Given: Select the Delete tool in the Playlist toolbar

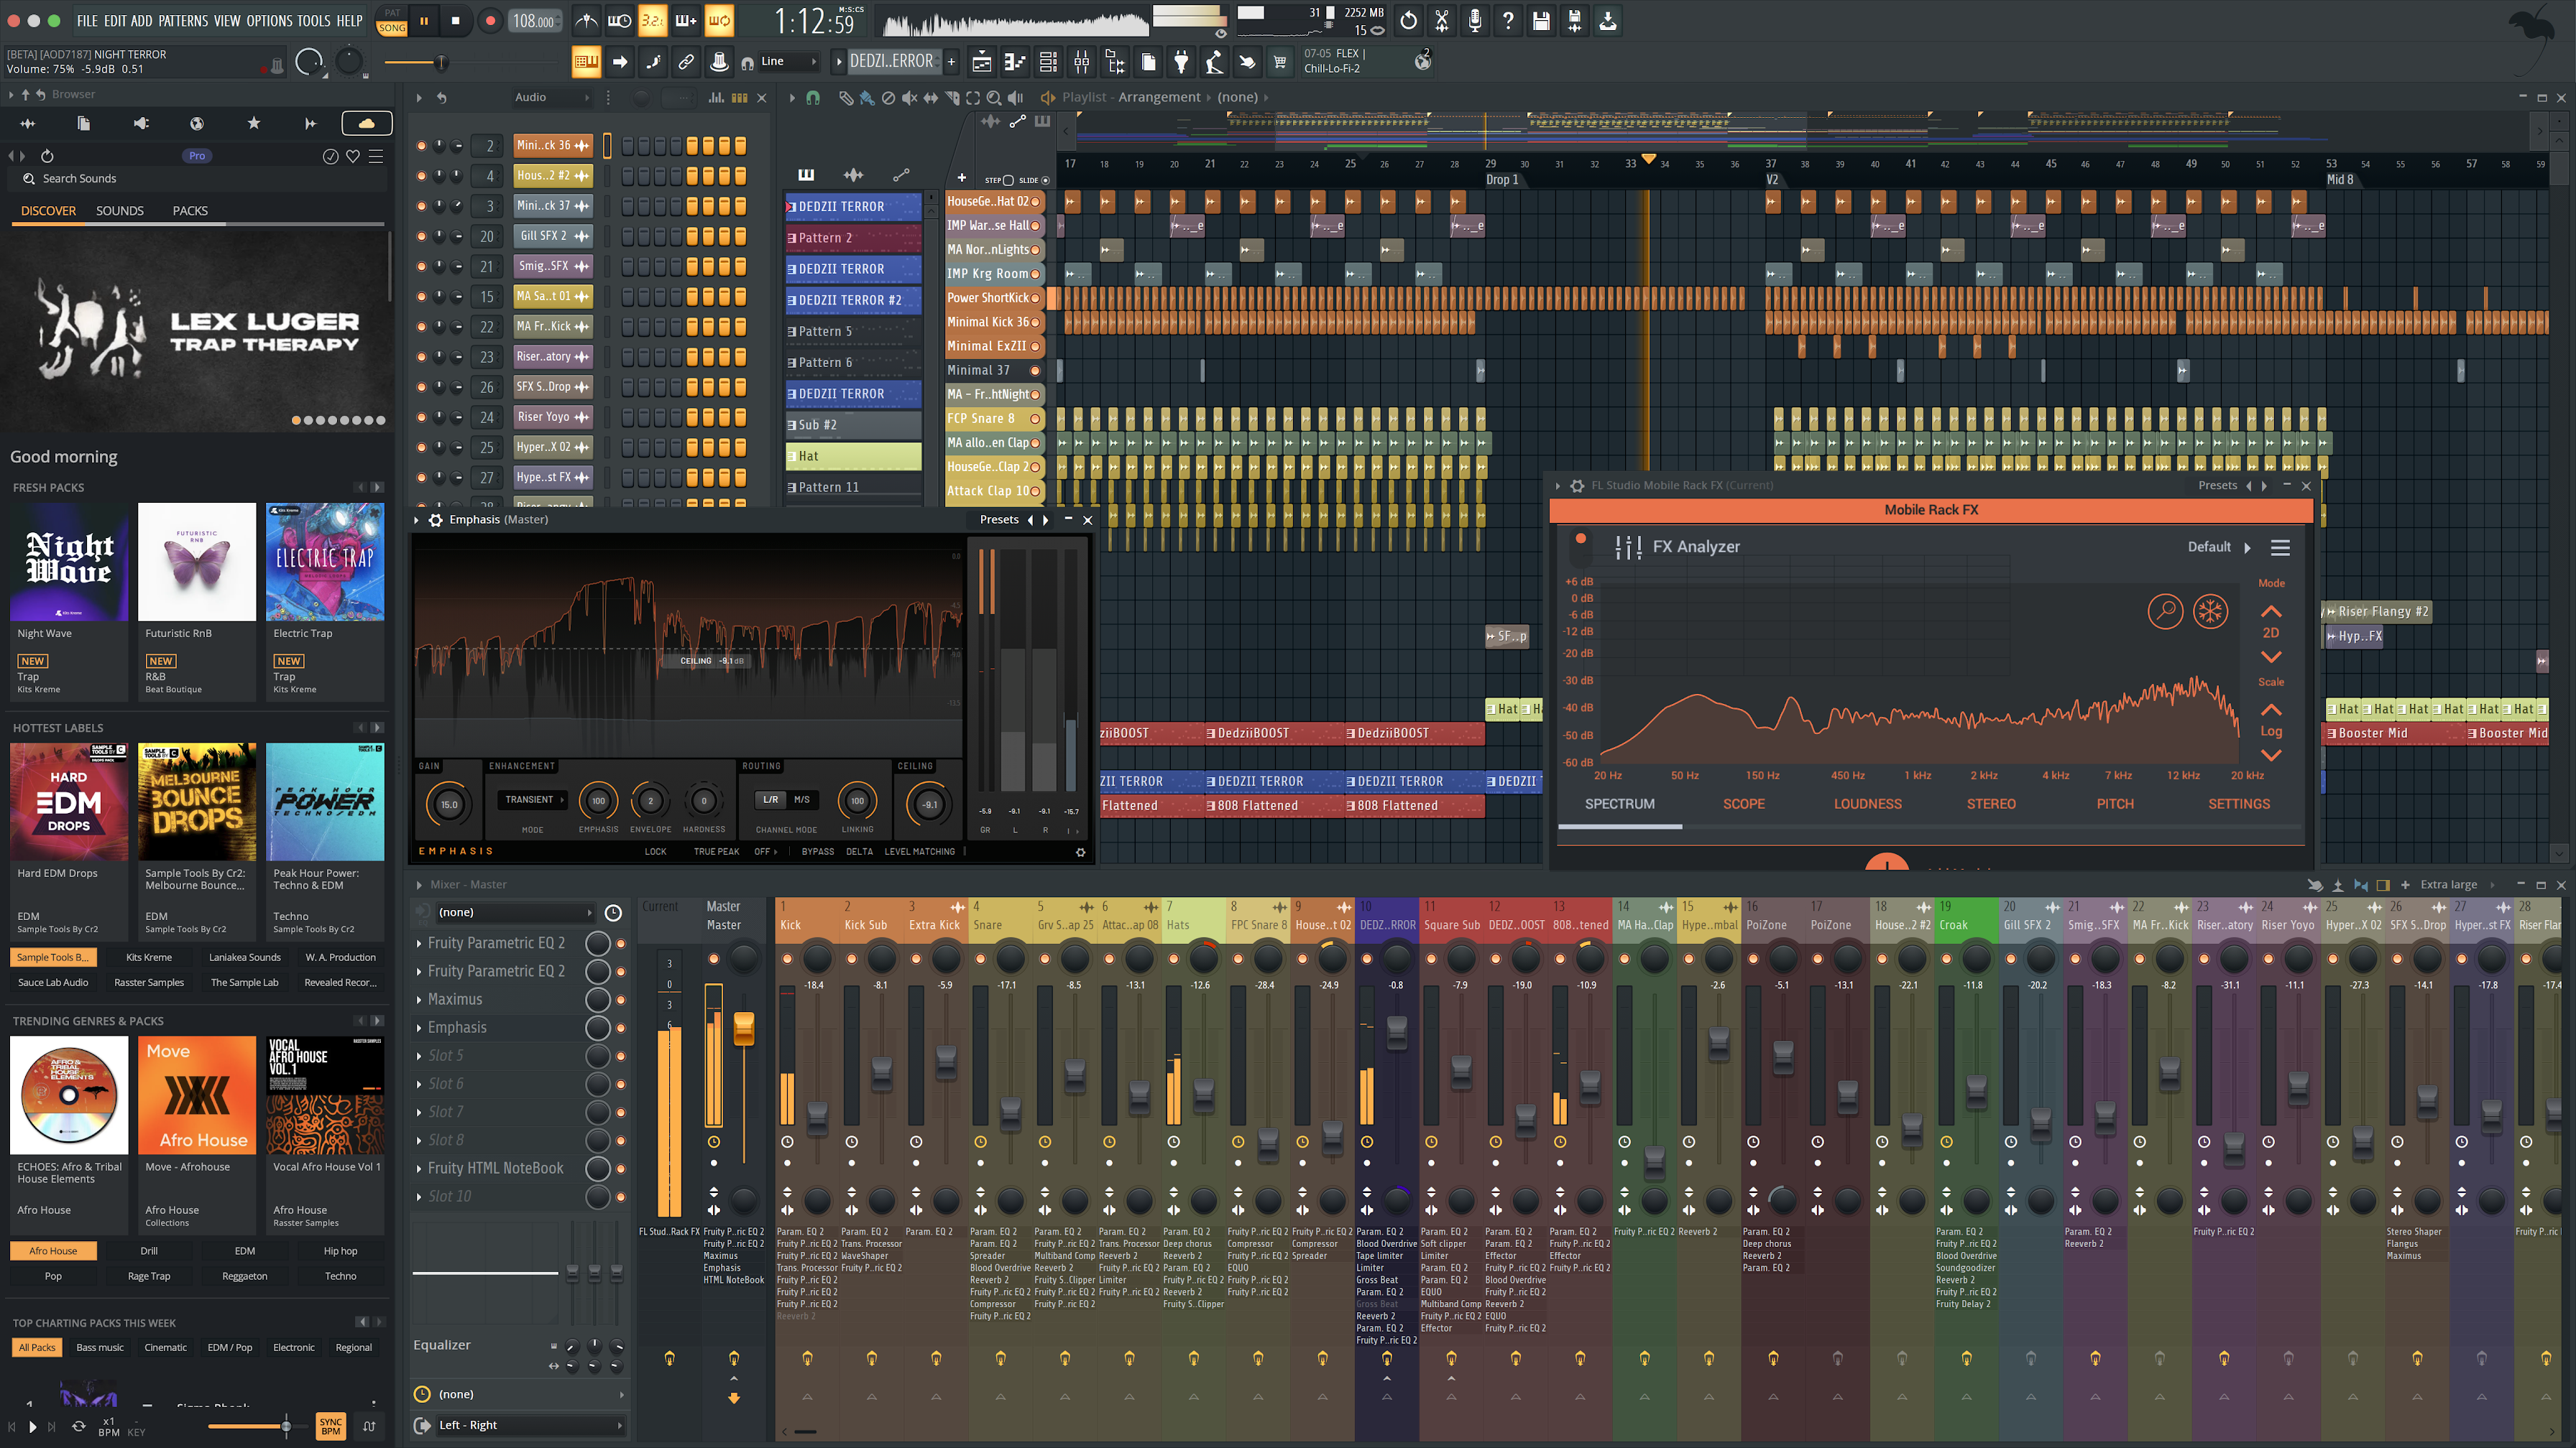Looking at the screenshot, I should coord(888,98).
